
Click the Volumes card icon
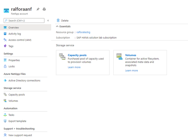coord(120,57)
